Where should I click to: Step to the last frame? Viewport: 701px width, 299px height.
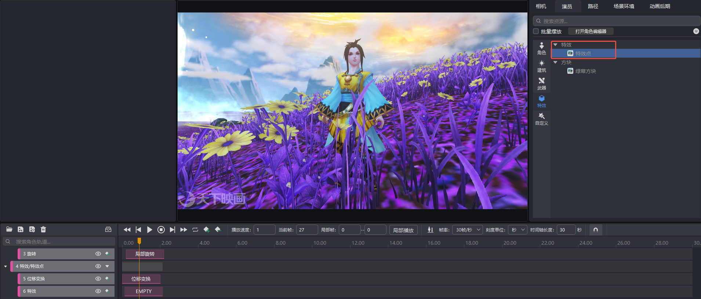coord(172,230)
